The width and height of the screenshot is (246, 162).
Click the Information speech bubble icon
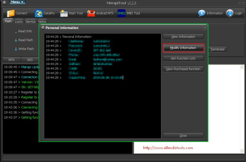202,13
